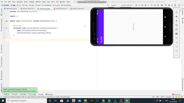Click the introActivity breadcrumb

[x=66, y=5]
